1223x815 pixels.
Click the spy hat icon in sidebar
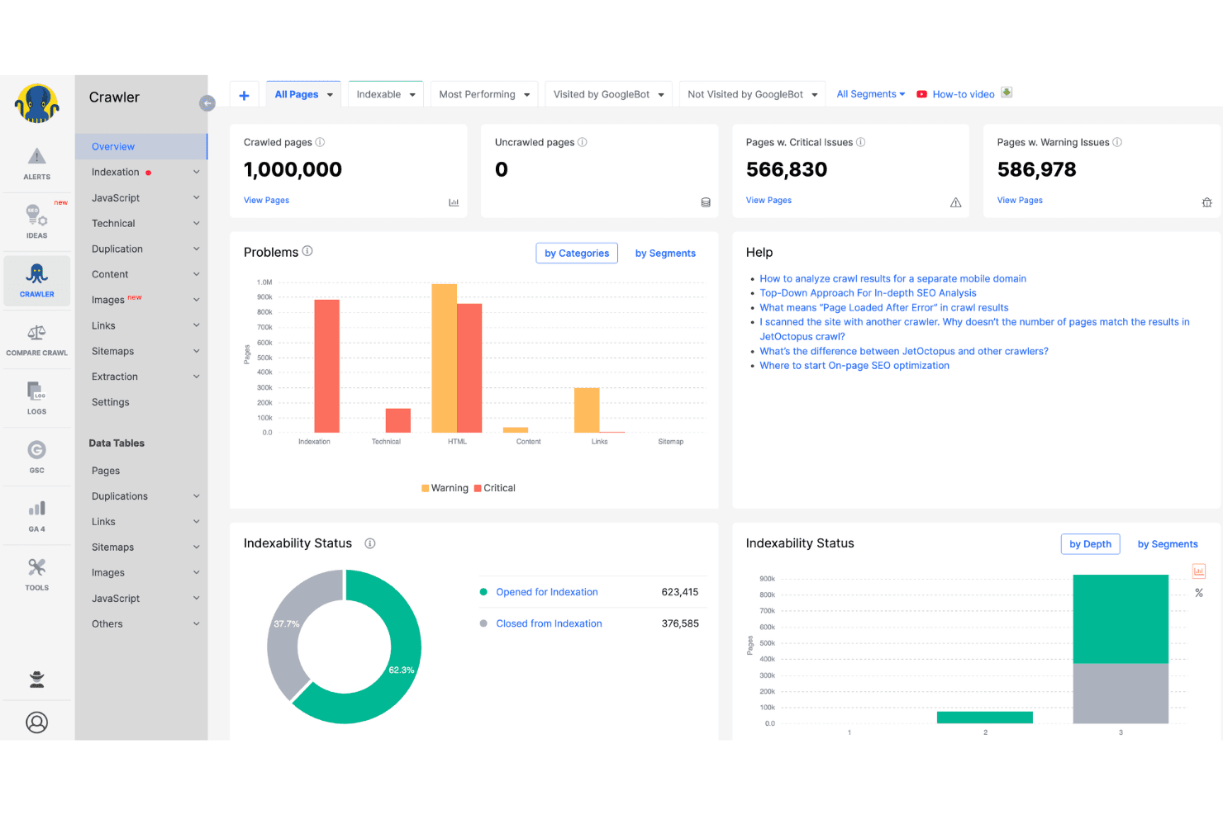click(36, 680)
